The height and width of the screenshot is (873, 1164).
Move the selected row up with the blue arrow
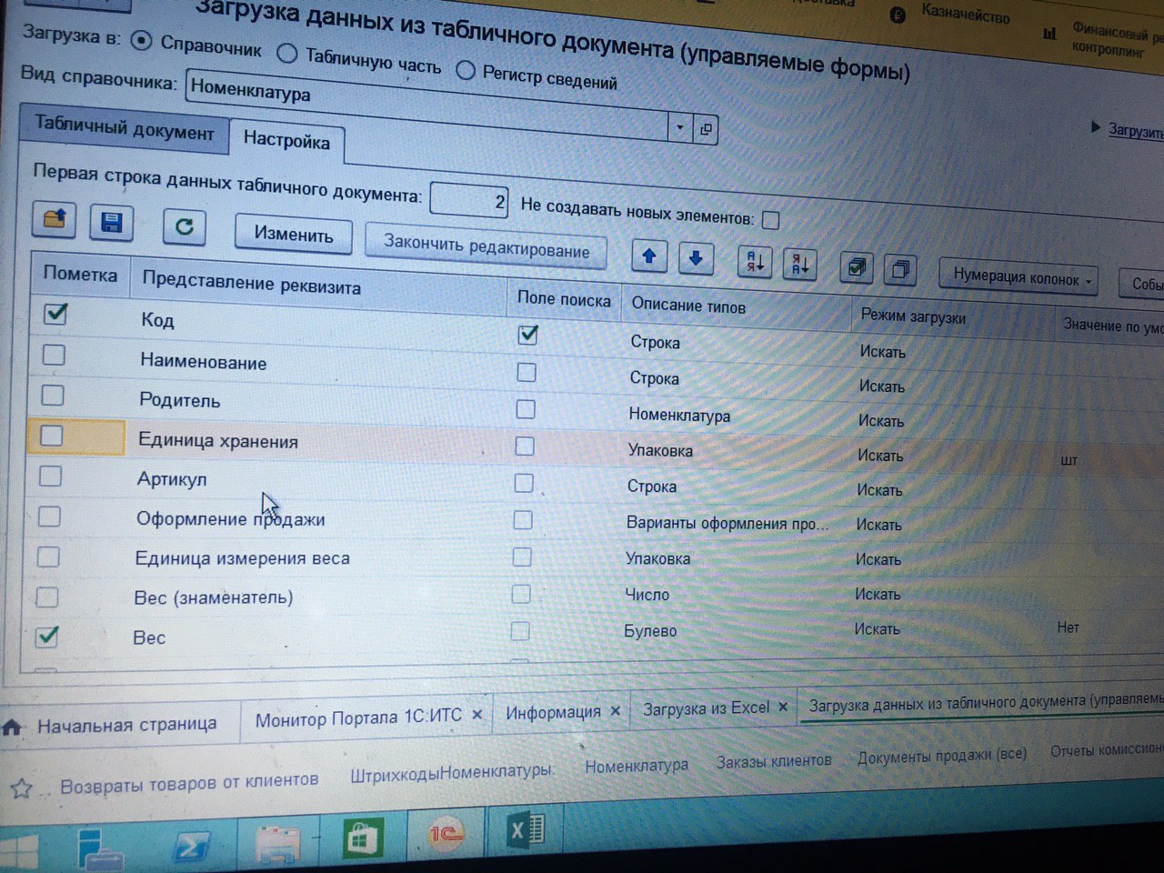(648, 256)
